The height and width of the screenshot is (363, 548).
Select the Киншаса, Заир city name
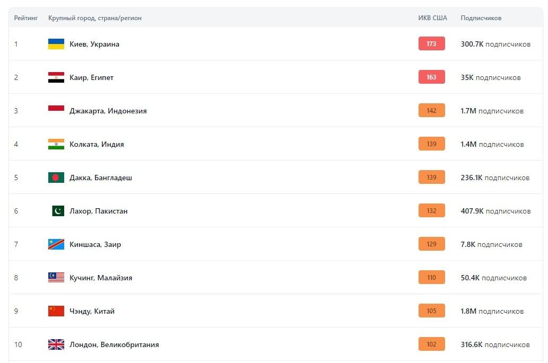point(95,244)
